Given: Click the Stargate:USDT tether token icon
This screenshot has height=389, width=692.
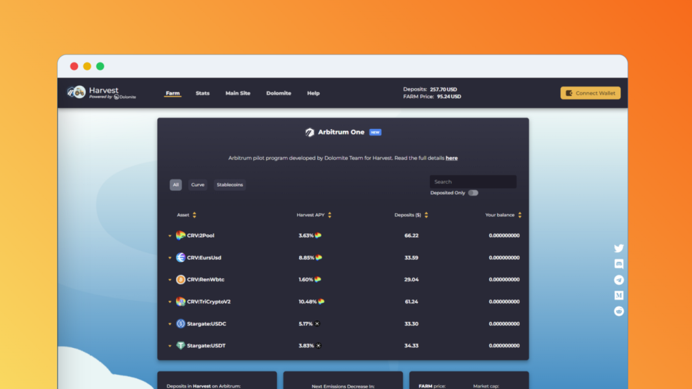Looking at the screenshot, I should (x=180, y=345).
